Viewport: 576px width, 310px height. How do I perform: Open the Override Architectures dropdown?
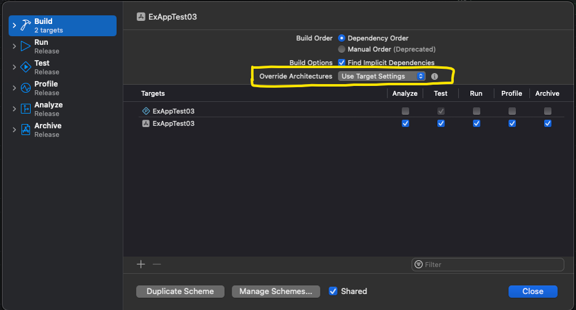tap(381, 76)
